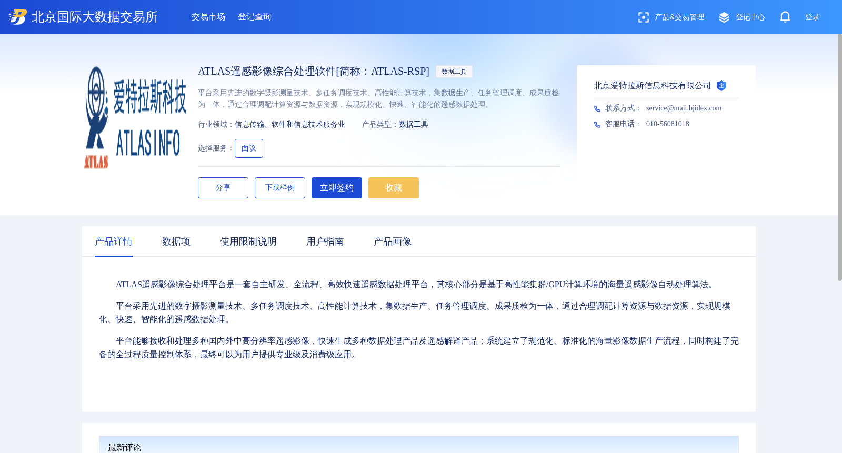Click the enterprise verified shield badge
Viewport: 842px width, 453px height.
[721, 86]
